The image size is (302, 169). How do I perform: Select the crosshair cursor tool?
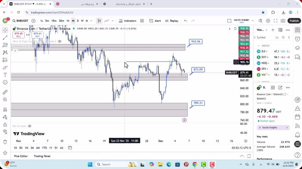[x=5, y=30]
